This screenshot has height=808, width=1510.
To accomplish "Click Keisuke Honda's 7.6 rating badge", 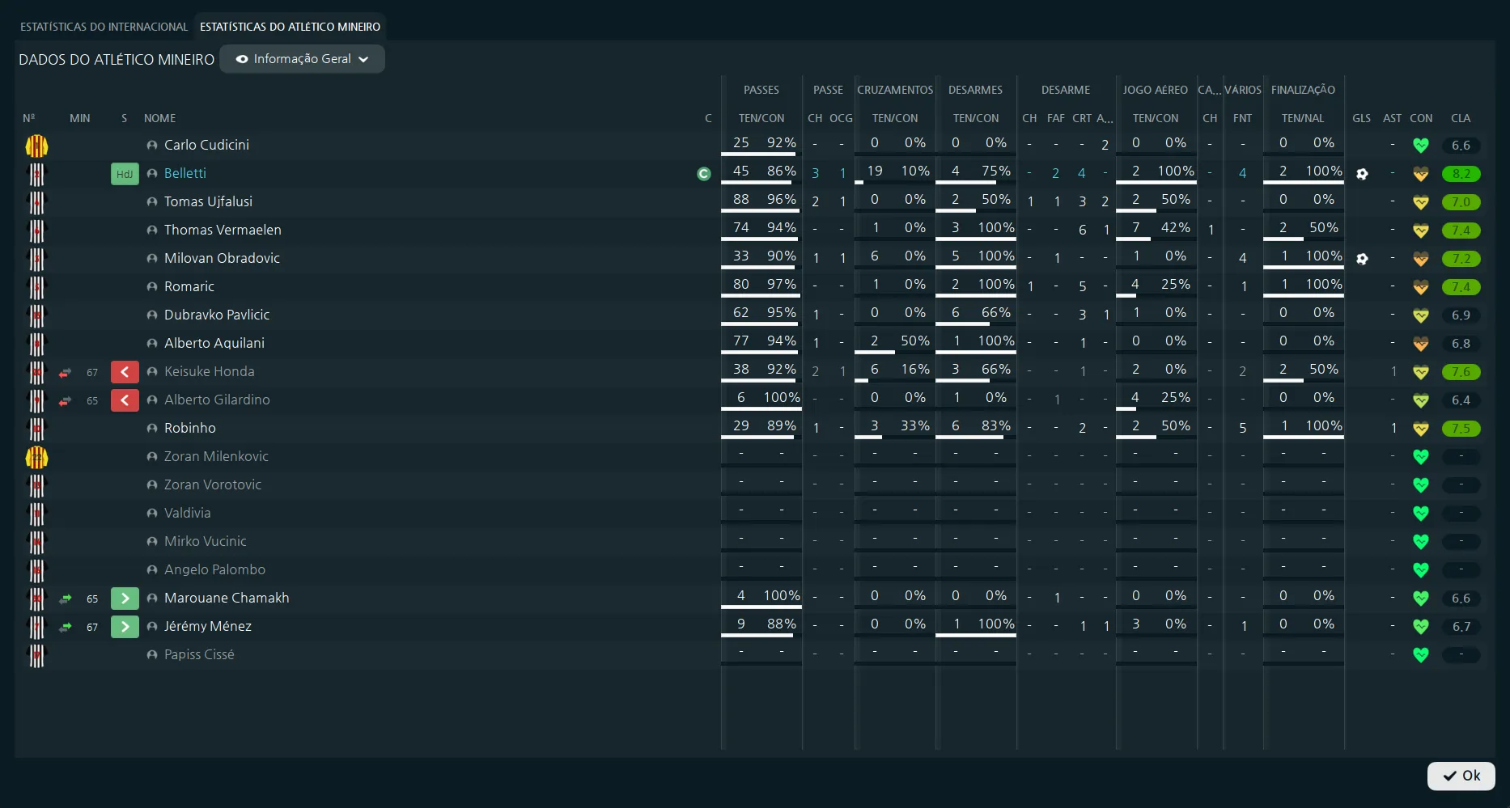I will click(x=1461, y=372).
